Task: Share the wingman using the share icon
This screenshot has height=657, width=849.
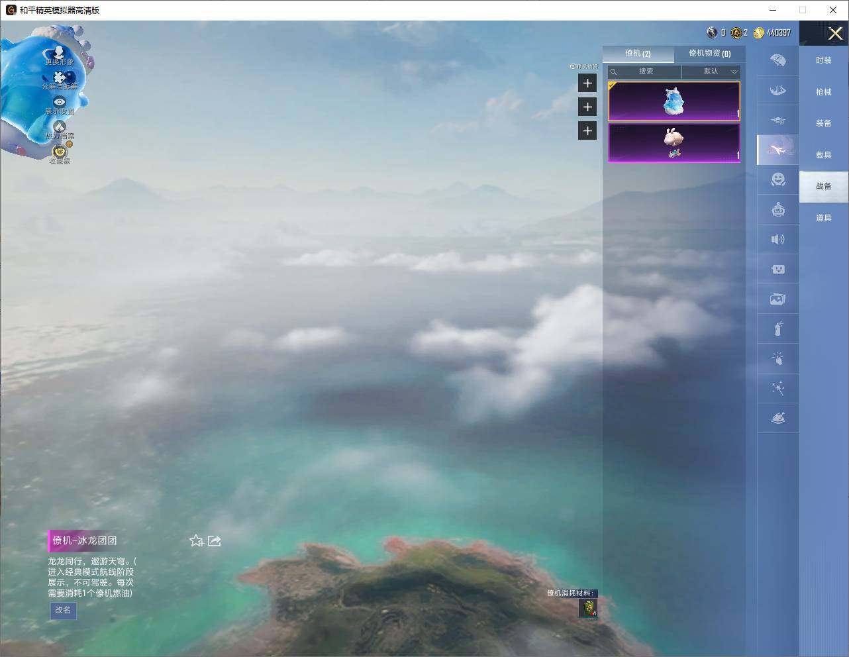Action: click(215, 540)
